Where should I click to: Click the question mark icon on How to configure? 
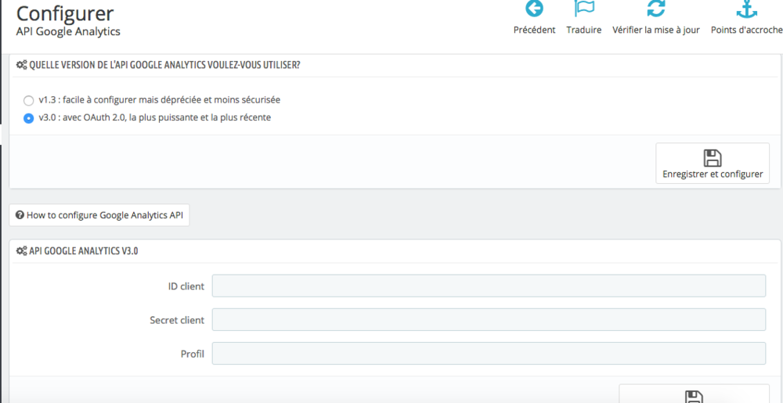pos(20,215)
